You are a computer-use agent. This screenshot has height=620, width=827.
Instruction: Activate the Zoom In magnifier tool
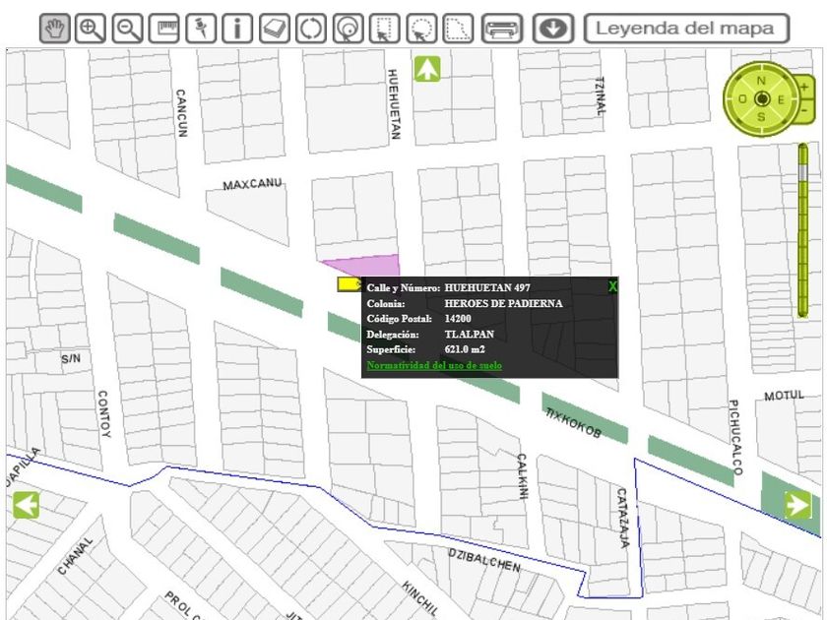[92, 29]
